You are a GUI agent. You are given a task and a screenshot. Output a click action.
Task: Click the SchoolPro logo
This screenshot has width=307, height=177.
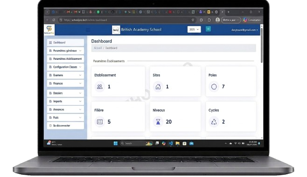[x=49, y=30]
